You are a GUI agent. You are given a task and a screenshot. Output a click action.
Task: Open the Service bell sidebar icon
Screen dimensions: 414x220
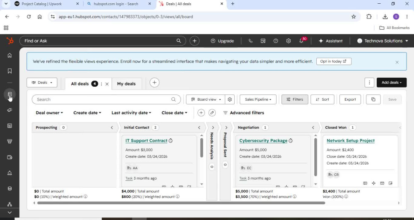[10, 173]
